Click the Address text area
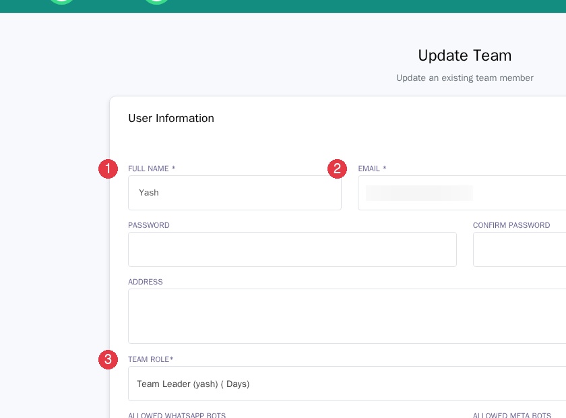This screenshot has height=418, width=566. pos(347,316)
